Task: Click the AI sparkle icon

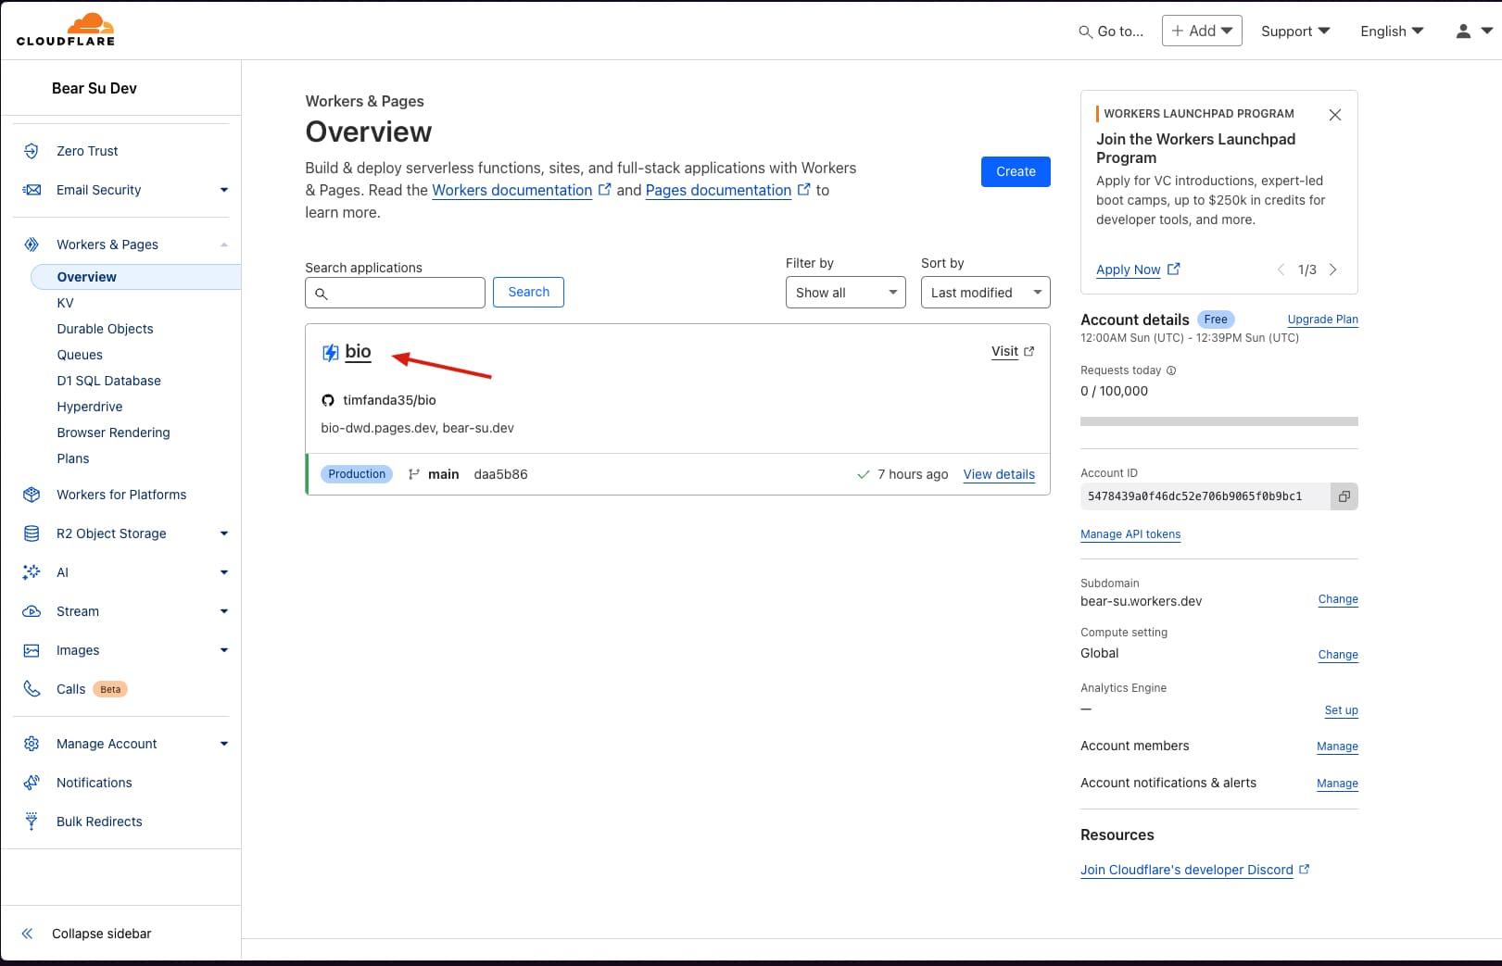Action: click(32, 572)
